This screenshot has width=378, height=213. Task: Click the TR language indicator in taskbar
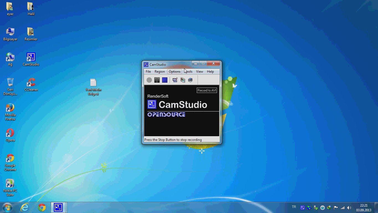(x=294, y=207)
